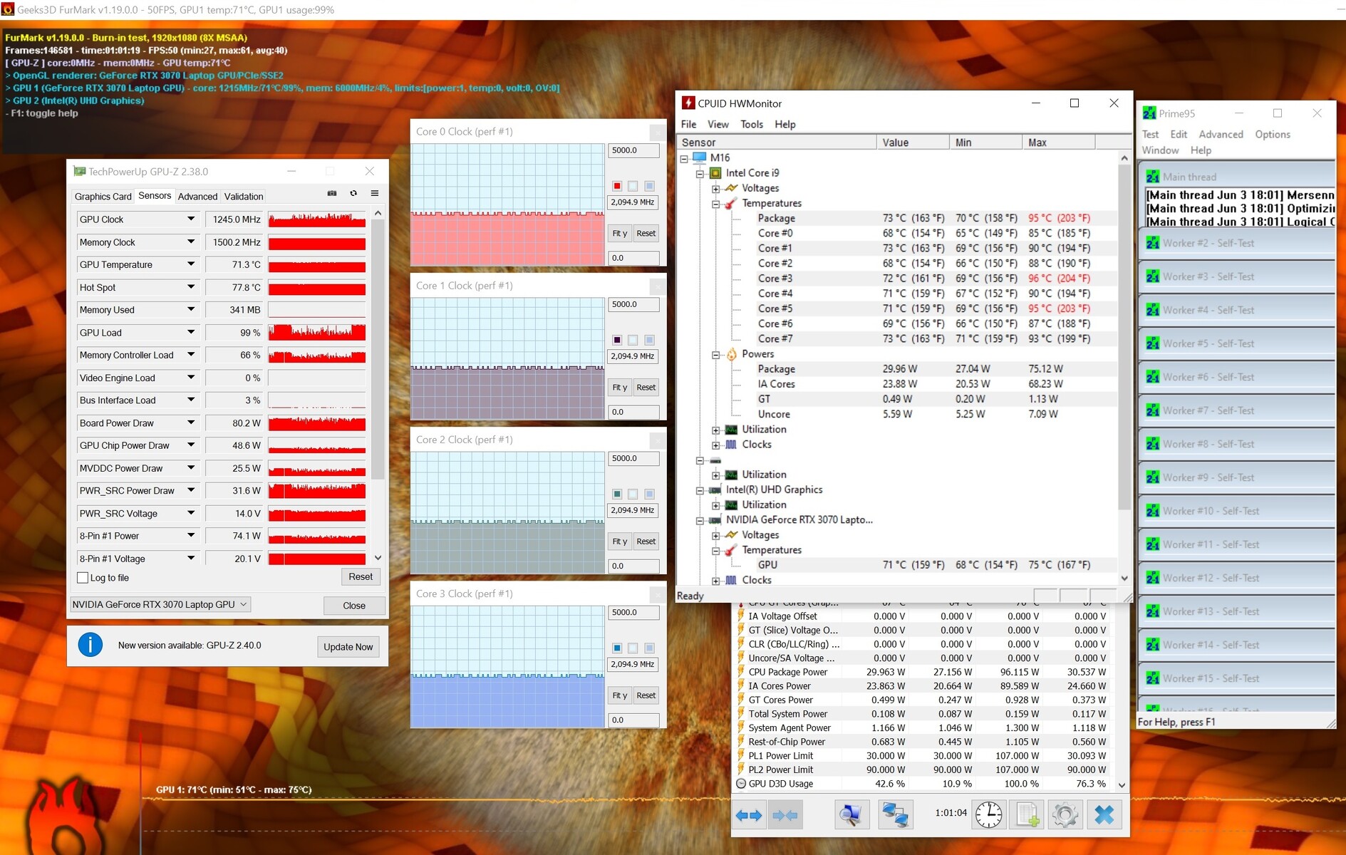Switch to the Advanced tab in GPU-Z
Image resolution: width=1346 pixels, height=855 pixels.
click(197, 197)
